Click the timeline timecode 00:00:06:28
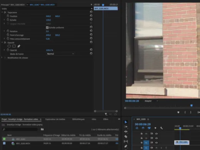Screen dimensions: 200x150 [x=143, y=124]
